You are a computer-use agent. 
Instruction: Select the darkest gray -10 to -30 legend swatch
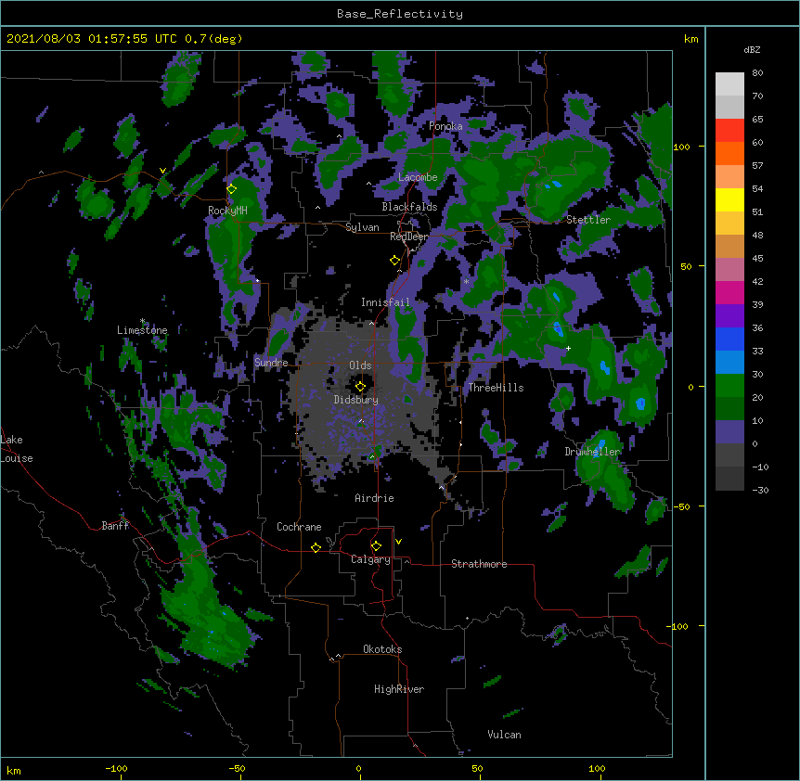pos(729,479)
